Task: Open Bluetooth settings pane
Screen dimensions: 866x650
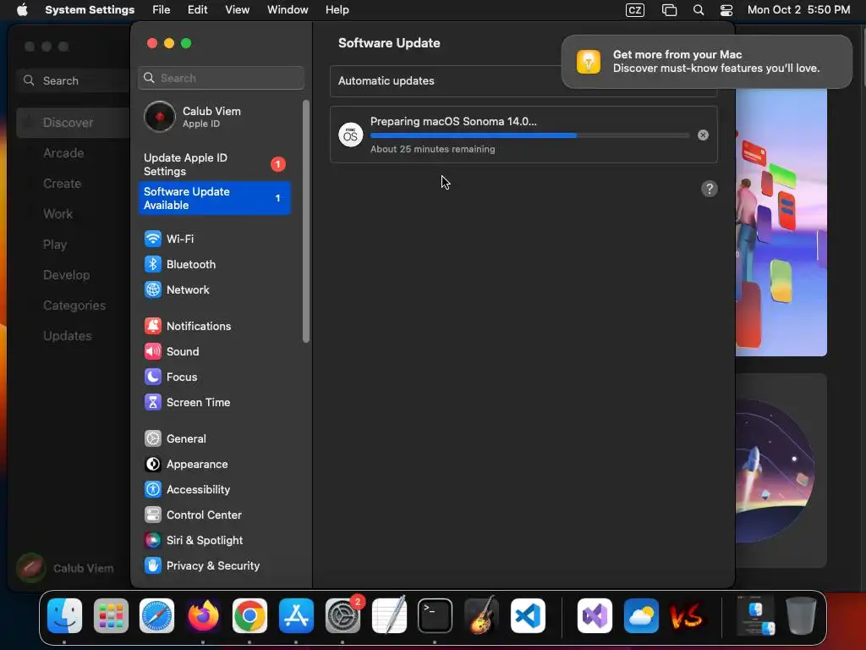Action: coord(214,264)
